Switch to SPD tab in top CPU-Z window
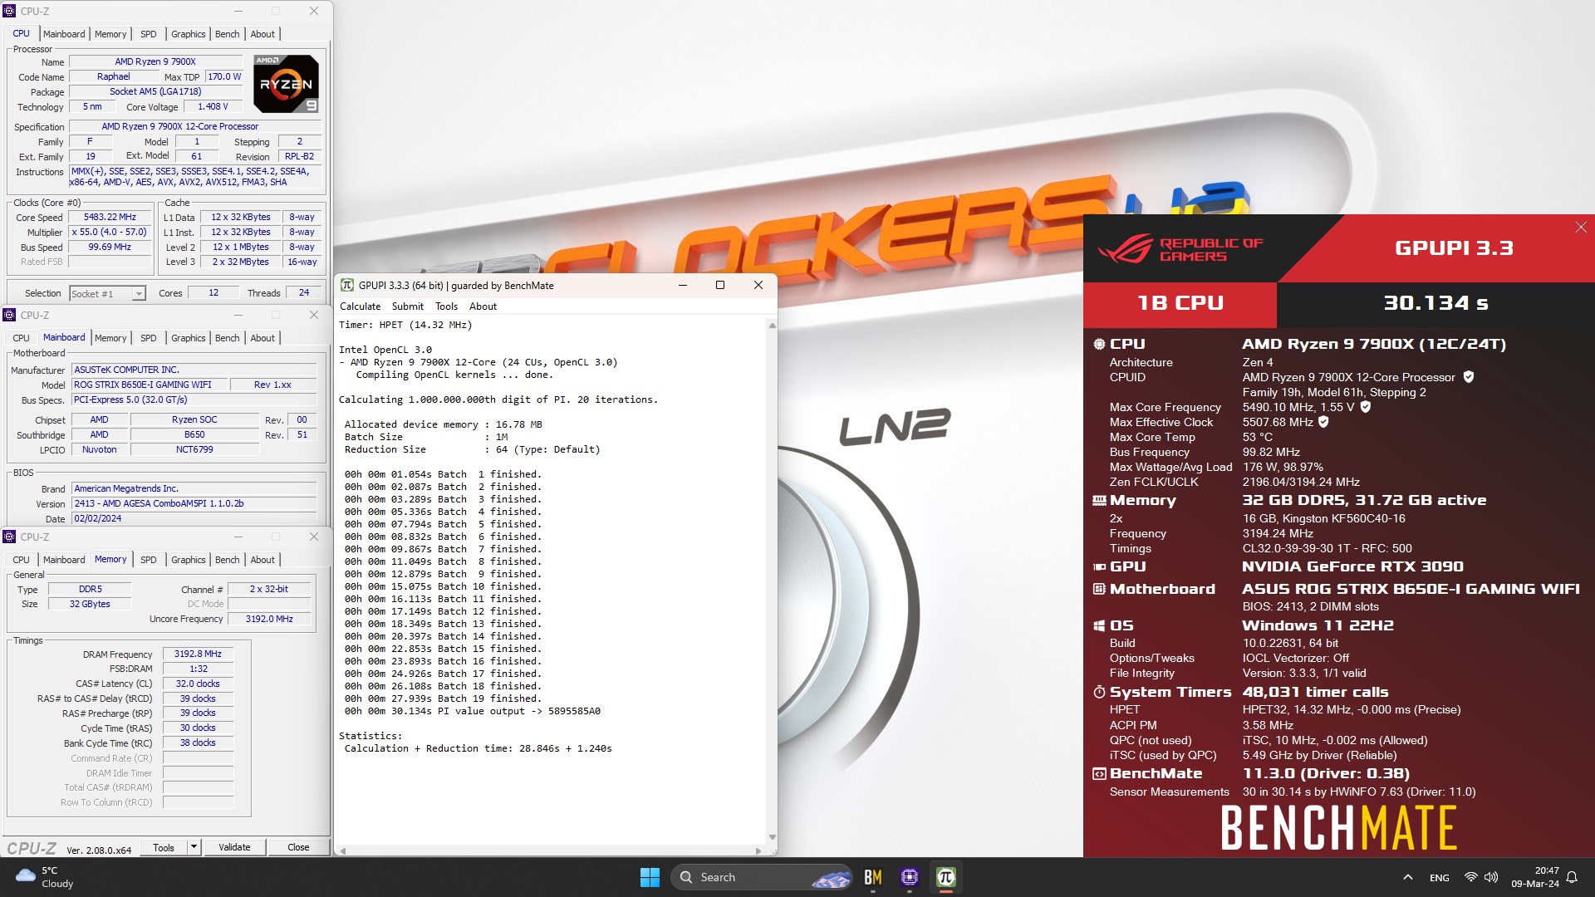 point(149,34)
